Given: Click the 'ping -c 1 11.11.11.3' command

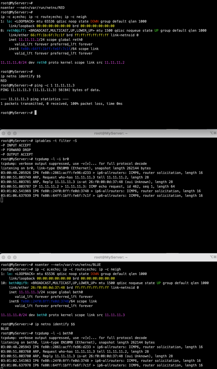Looking at the screenshot, I should 55,85.
